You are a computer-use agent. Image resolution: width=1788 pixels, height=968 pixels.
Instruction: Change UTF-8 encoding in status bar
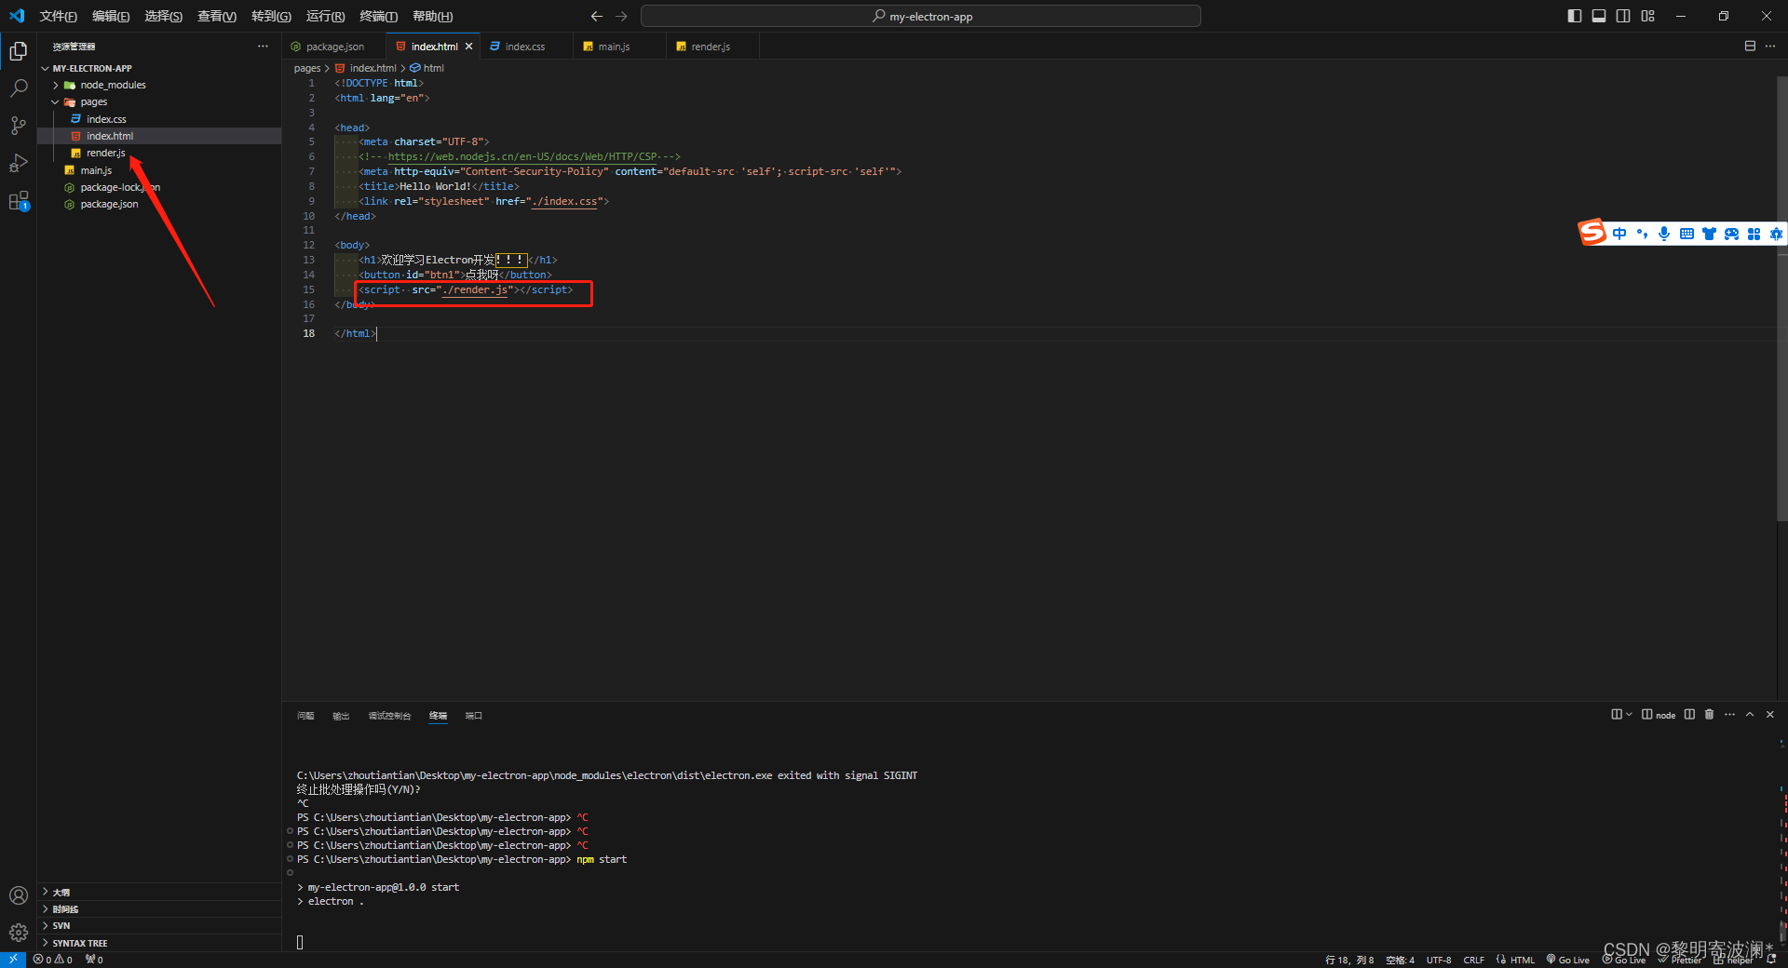(x=1439, y=960)
